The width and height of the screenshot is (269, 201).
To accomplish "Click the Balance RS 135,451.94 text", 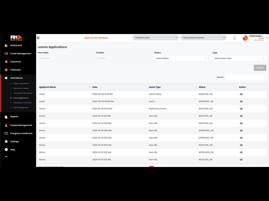I will (96, 38).
